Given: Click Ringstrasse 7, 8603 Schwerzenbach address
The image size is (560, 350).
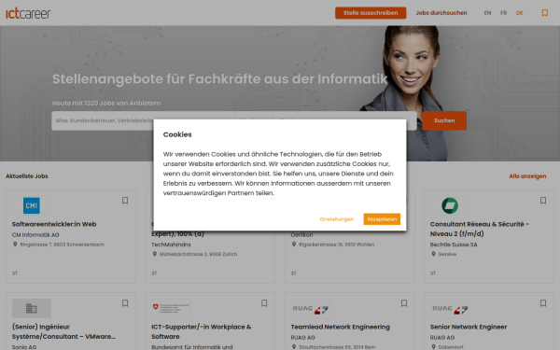Looking at the screenshot, I should tap(63, 245).
